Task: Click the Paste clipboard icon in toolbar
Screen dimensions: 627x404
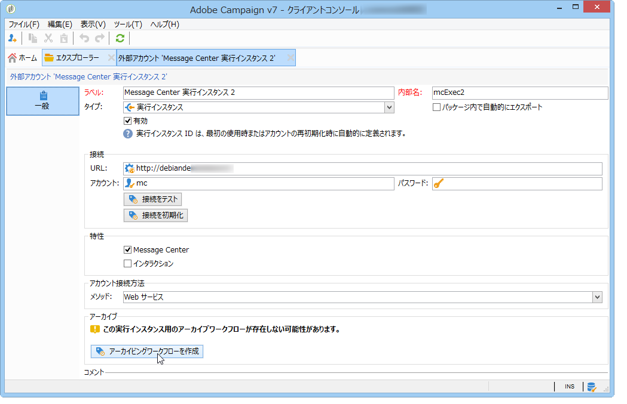Action: point(64,38)
